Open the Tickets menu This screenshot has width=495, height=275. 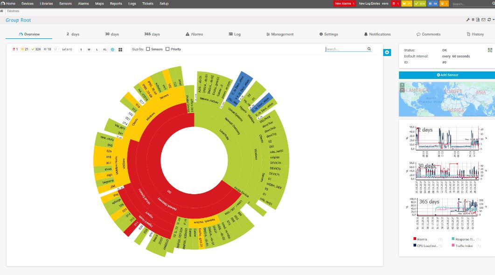point(148,3)
